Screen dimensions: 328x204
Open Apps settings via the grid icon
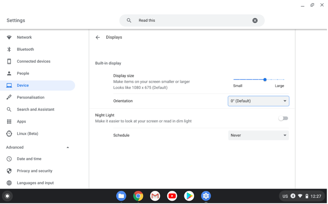coord(9,121)
